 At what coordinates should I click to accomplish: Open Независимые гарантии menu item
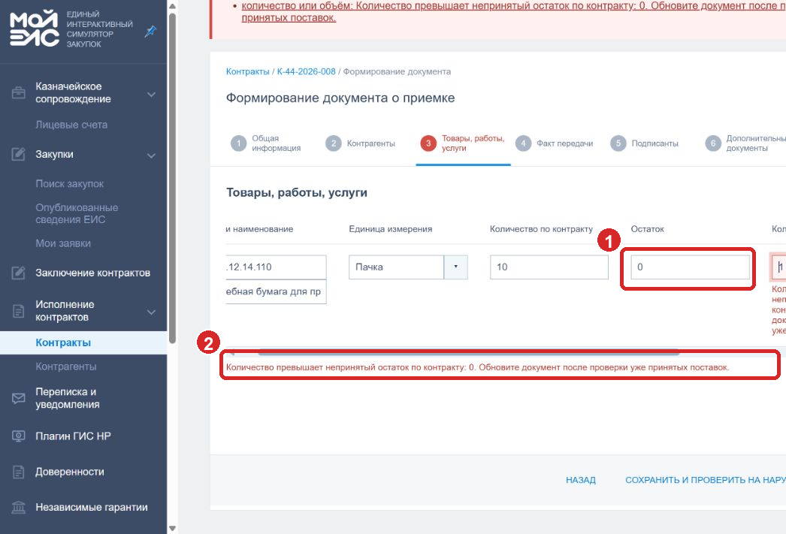(x=92, y=508)
